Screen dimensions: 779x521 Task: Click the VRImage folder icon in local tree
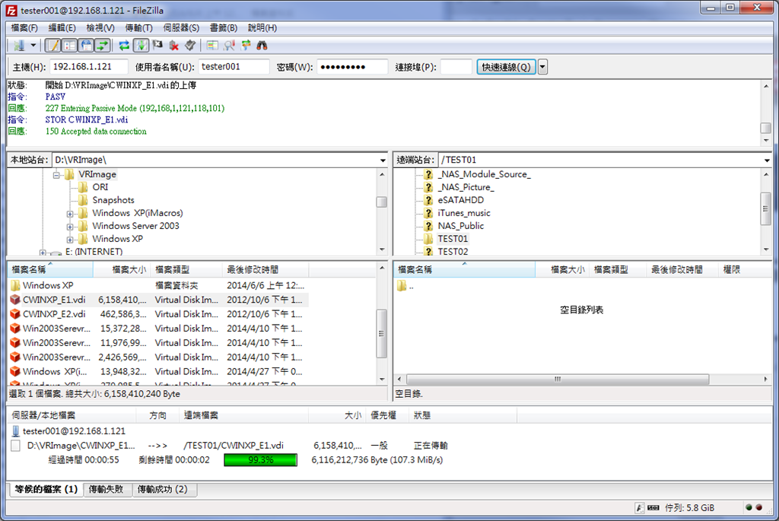pos(69,174)
